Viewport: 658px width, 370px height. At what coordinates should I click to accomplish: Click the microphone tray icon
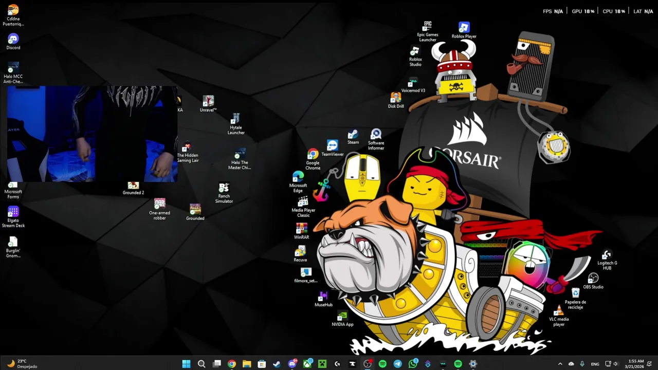point(582,364)
